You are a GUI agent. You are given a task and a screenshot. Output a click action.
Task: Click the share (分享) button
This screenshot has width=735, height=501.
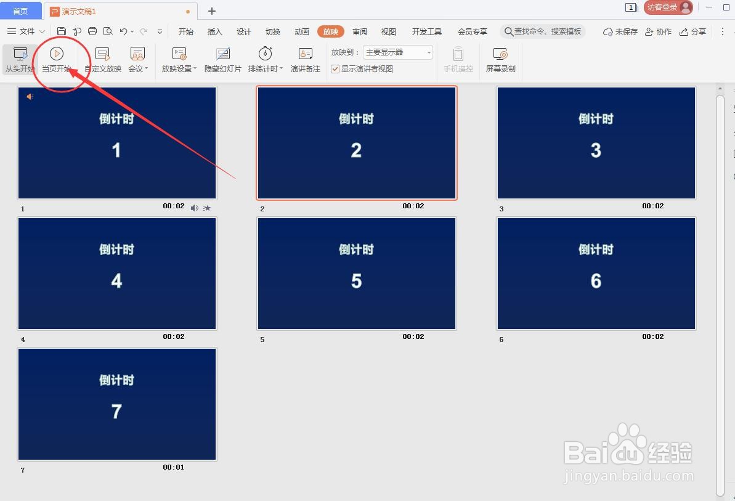click(693, 31)
